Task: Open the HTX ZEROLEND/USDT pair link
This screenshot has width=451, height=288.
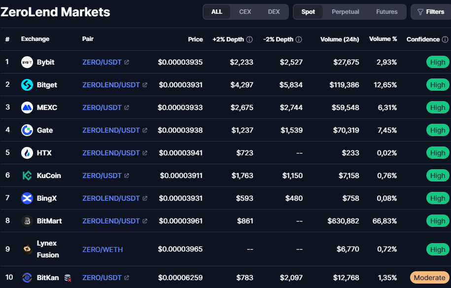Action: point(111,153)
